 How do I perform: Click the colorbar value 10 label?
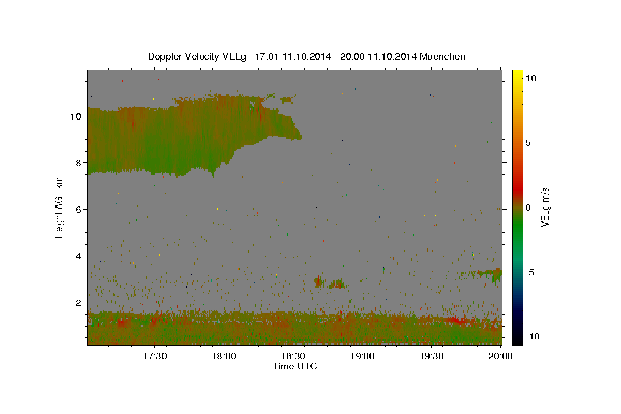[530, 78]
